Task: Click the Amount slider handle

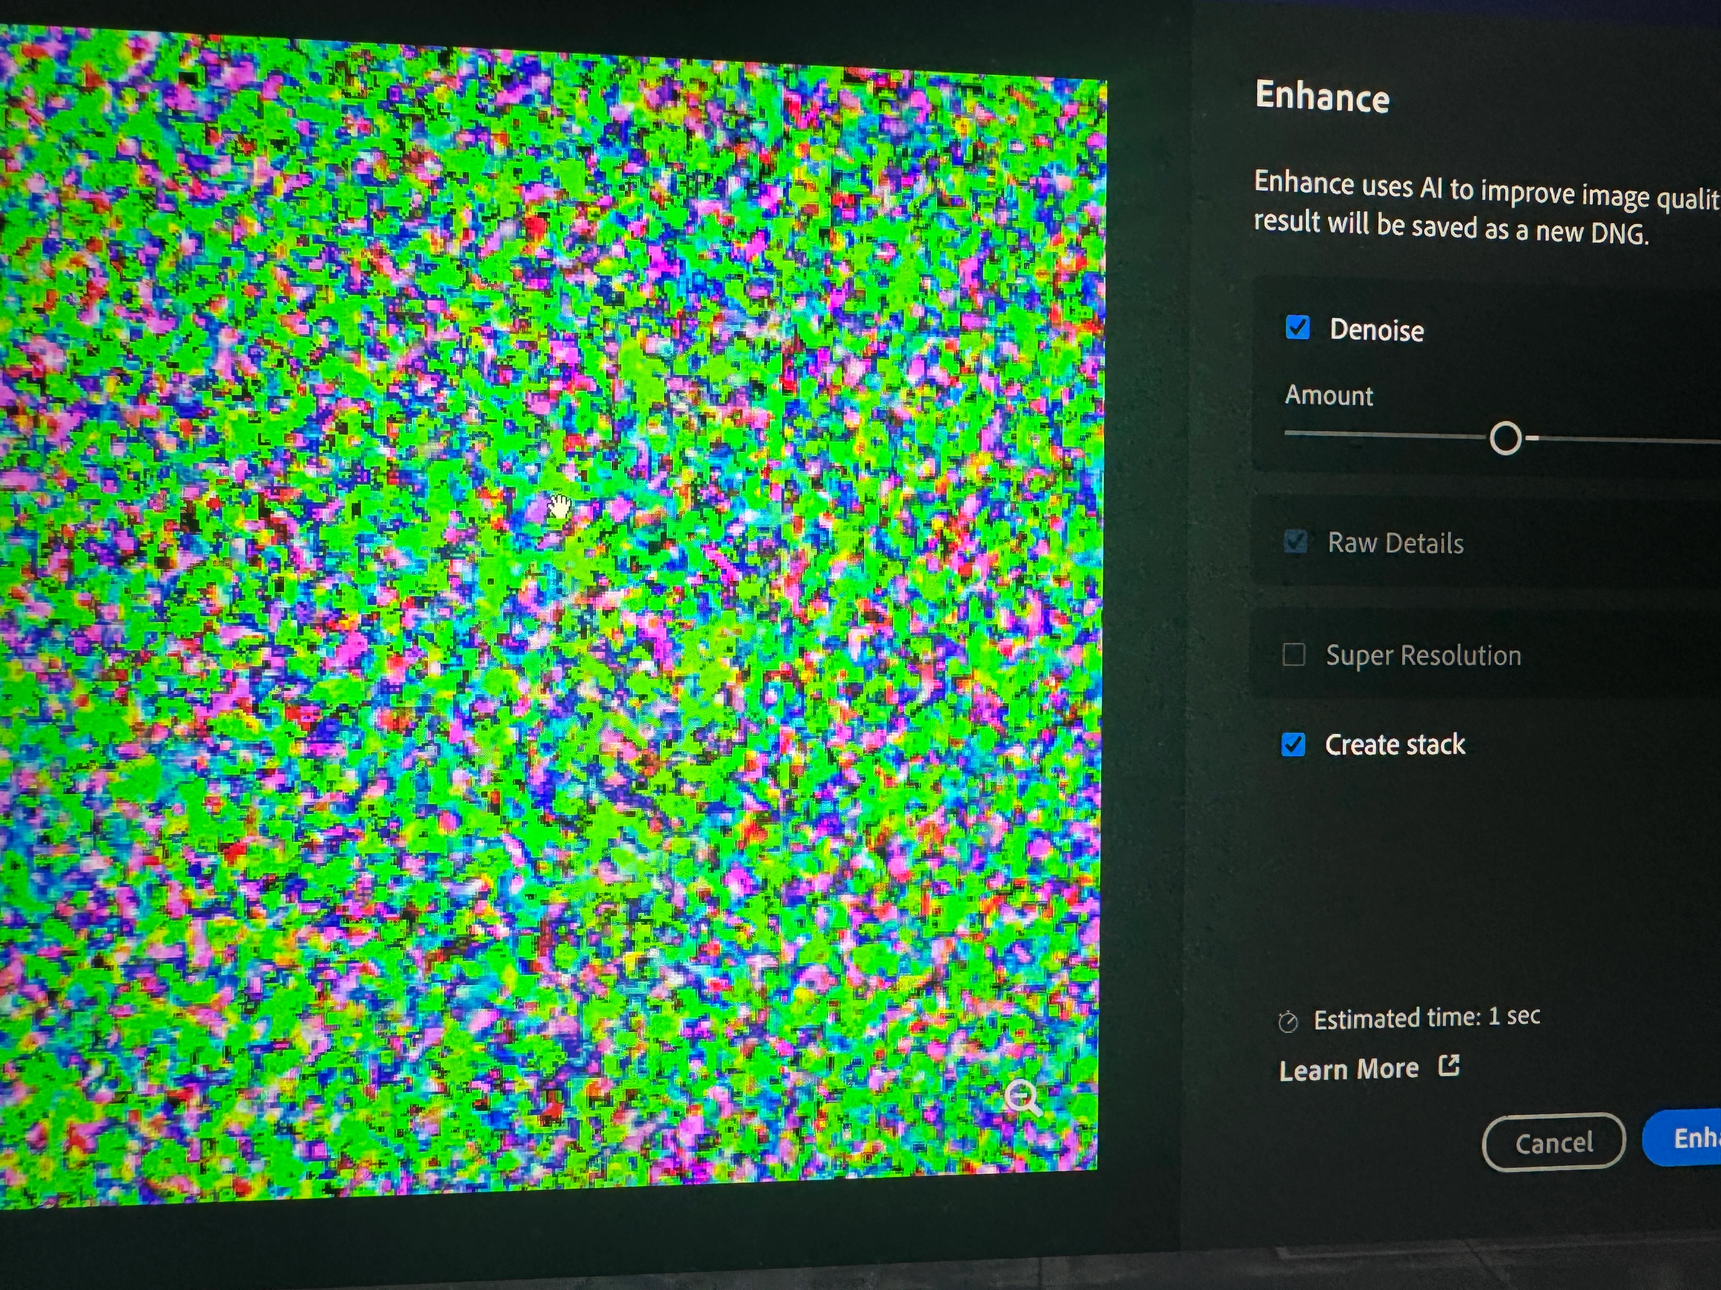Action: point(1505,439)
